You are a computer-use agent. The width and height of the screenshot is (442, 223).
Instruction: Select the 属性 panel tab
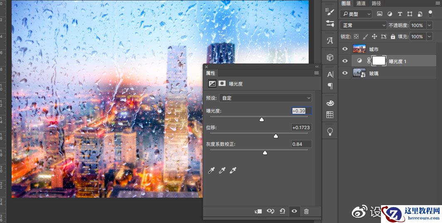pyautogui.click(x=211, y=73)
